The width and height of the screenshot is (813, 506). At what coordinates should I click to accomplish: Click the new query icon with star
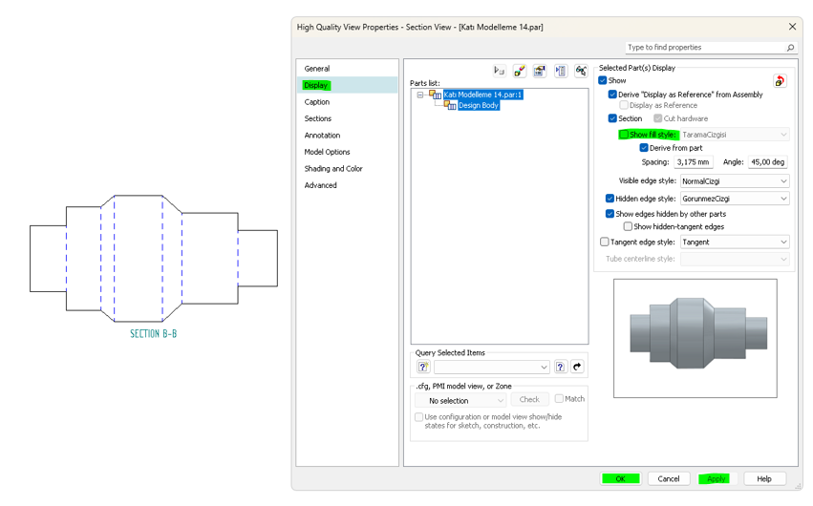423,367
